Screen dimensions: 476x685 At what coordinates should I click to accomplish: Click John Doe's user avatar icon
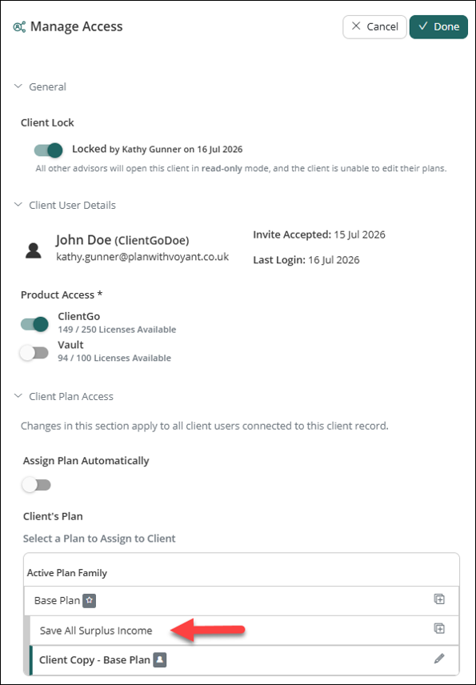[33, 250]
